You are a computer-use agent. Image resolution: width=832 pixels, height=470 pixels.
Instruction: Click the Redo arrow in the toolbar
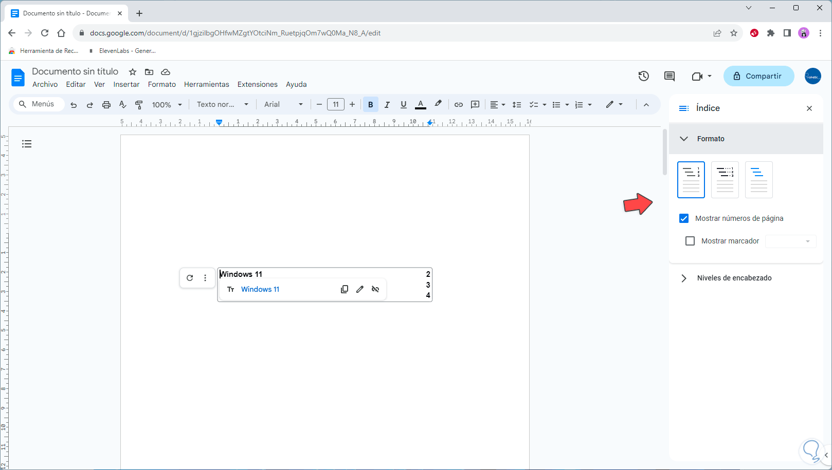[x=90, y=105]
